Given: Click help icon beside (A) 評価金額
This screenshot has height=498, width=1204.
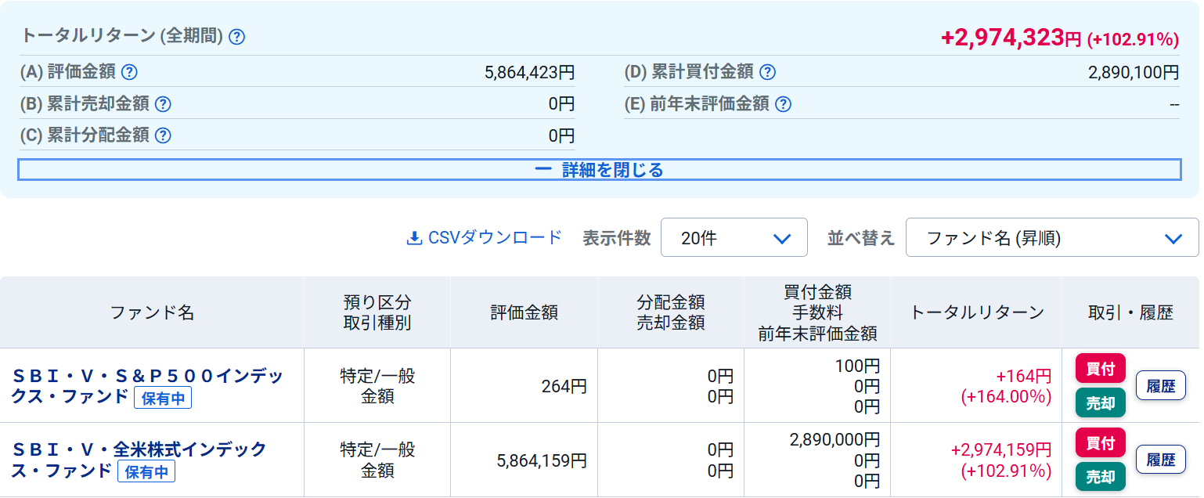Looking at the screenshot, I should 130,72.
